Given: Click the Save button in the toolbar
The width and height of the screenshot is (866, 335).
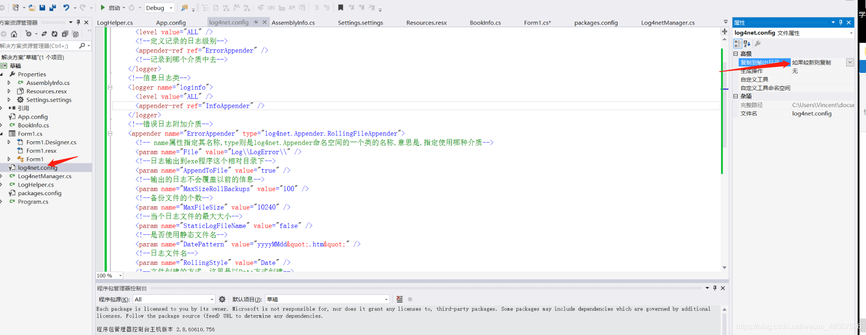Looking at the screenshot, I should pyautogui.click(x=42, y=8).
